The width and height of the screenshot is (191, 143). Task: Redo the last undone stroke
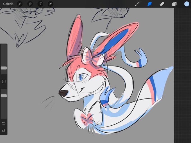tap(4, 131)
